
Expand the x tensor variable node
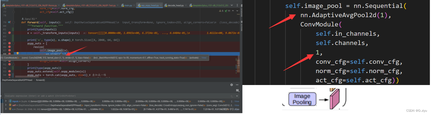pos(6,109)
